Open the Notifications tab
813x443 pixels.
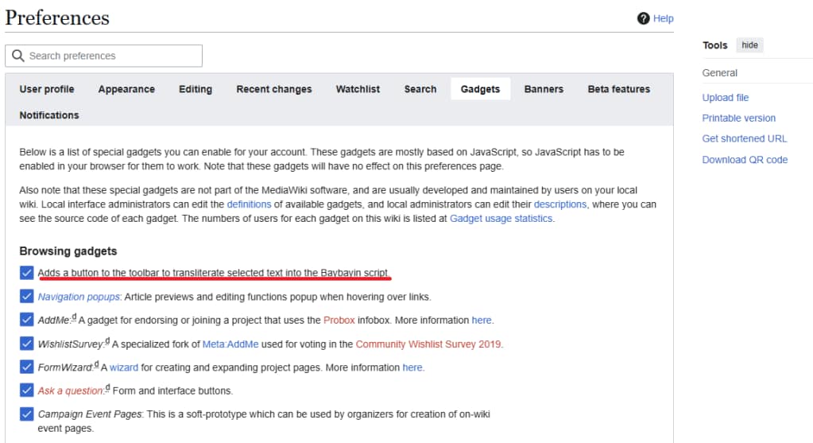(x=49, y=115)
